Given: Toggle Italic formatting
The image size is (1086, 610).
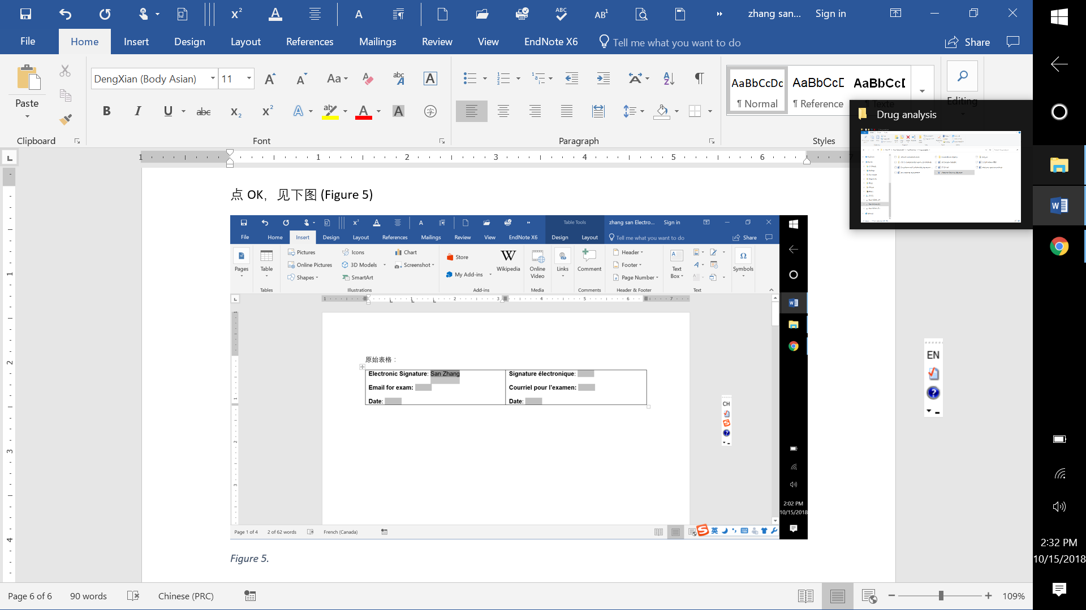Looking at the screenshot, I should tap(137, 111).
